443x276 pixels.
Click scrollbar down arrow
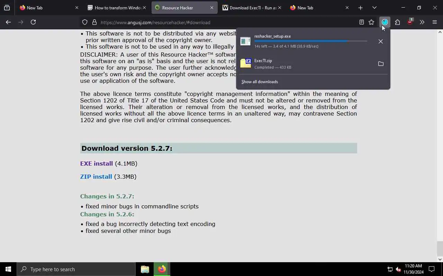tap(440, 259)
